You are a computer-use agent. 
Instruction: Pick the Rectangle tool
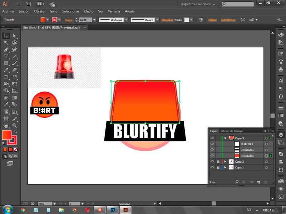click(x=6, y=63)
